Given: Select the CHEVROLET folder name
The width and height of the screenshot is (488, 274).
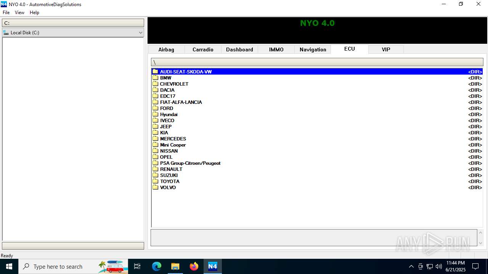Looking at the screenshot, I should pyautogui.click(x=174, y=84).
